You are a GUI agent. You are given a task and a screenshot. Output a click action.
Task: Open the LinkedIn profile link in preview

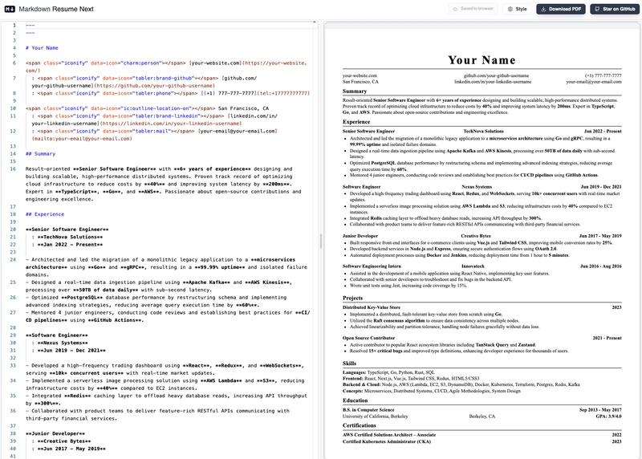tap(483, 82)
